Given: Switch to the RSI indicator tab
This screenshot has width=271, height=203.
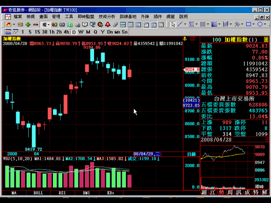Looking at the screenshot, I should [62, 193].
